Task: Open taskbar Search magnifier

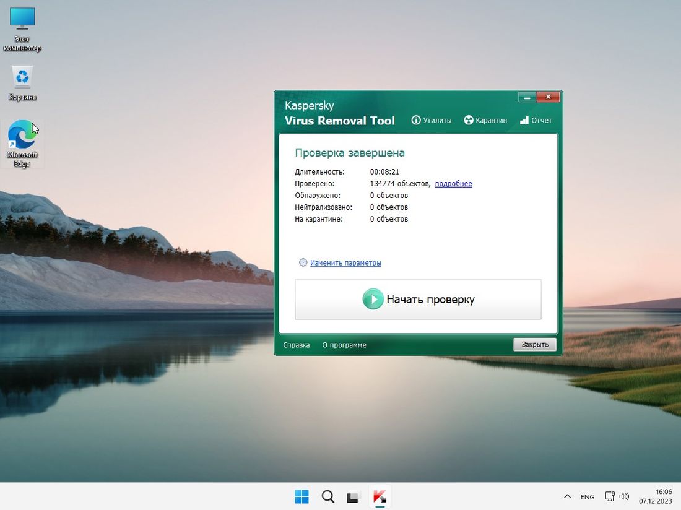Action: pyautogui.click(x=328, y=496)
